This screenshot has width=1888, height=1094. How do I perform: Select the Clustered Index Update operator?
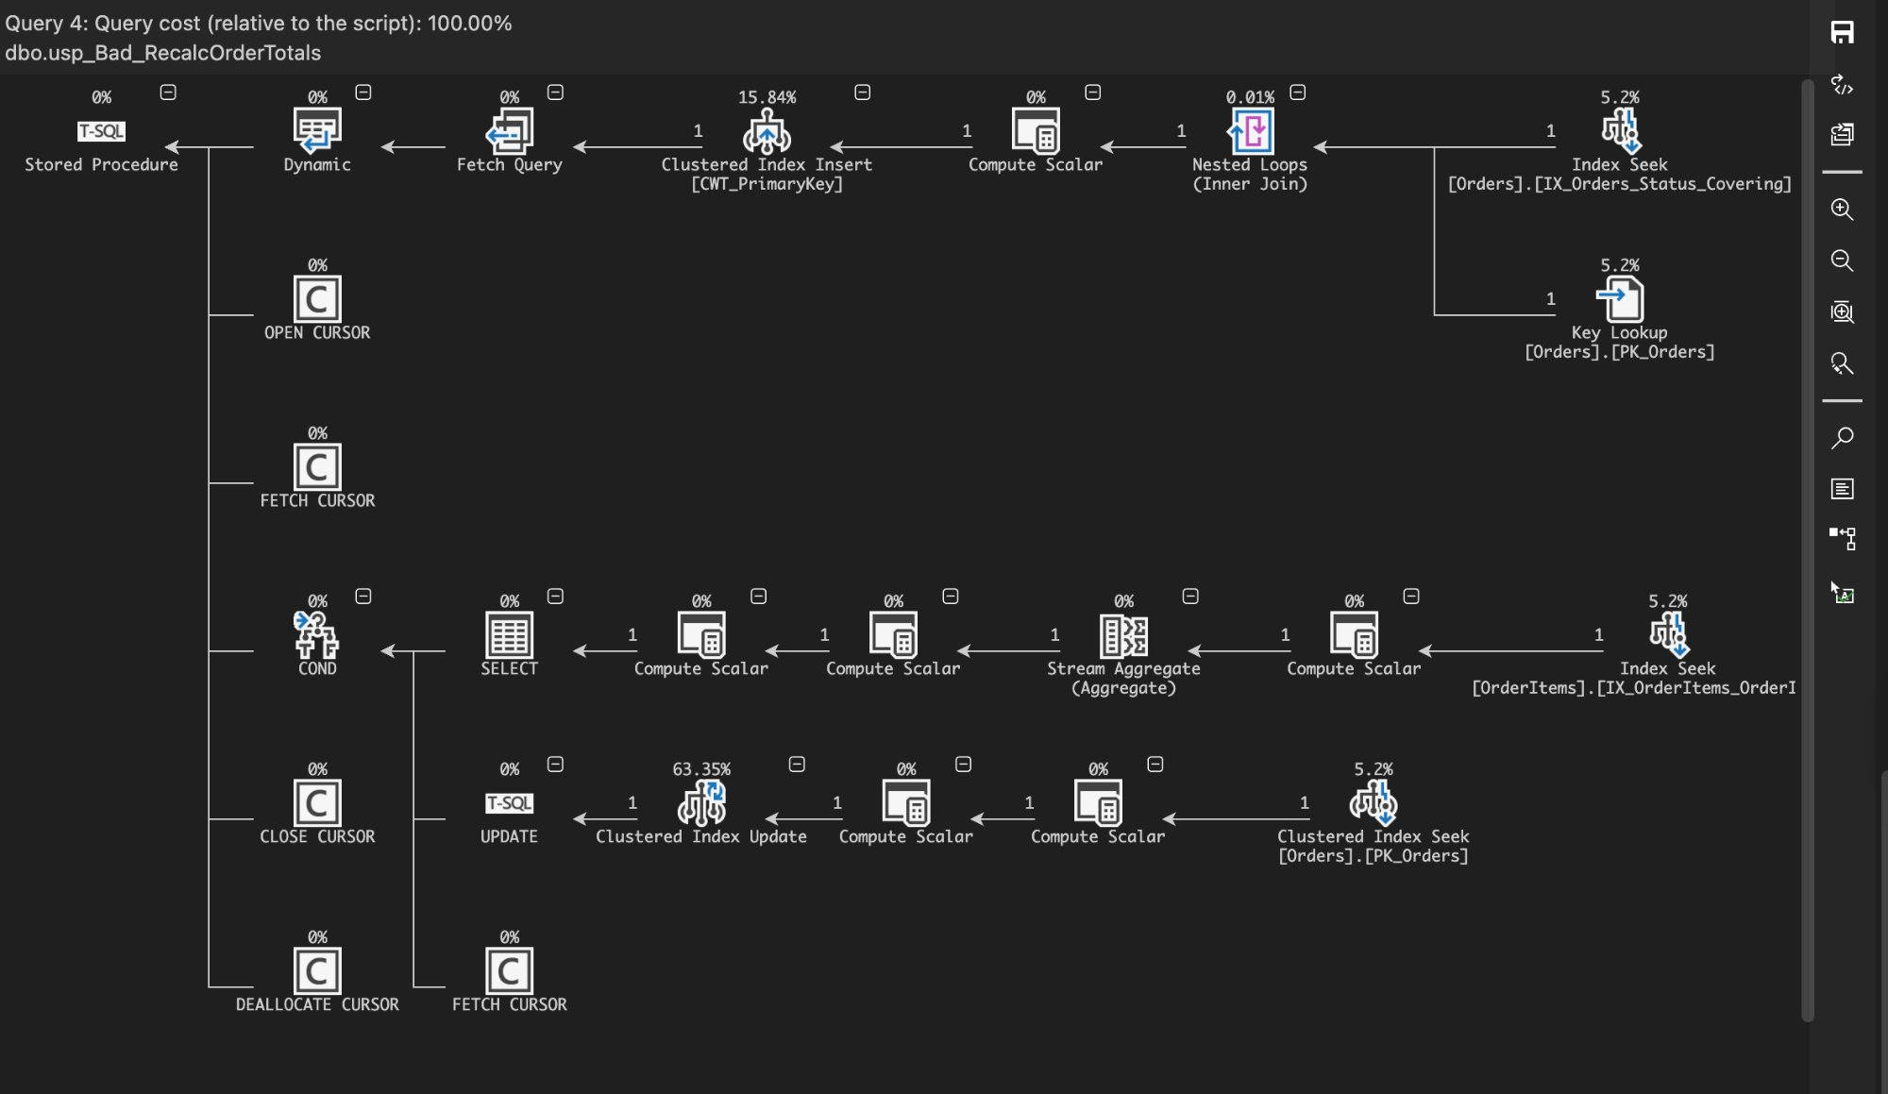(700, 804)
